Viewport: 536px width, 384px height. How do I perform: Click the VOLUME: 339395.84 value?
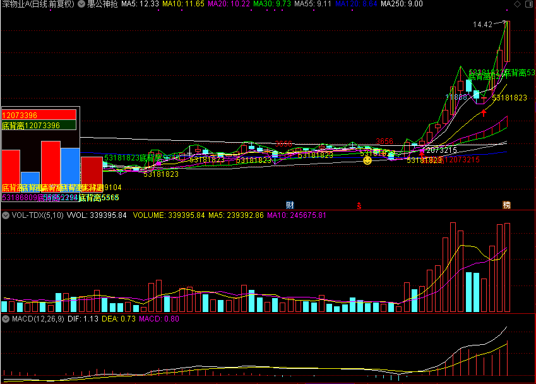click(x=169, y=215)
